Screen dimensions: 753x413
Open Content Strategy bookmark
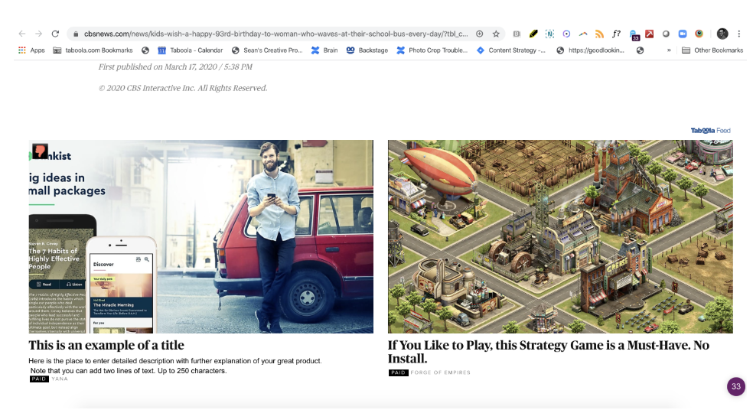[511, 50]
